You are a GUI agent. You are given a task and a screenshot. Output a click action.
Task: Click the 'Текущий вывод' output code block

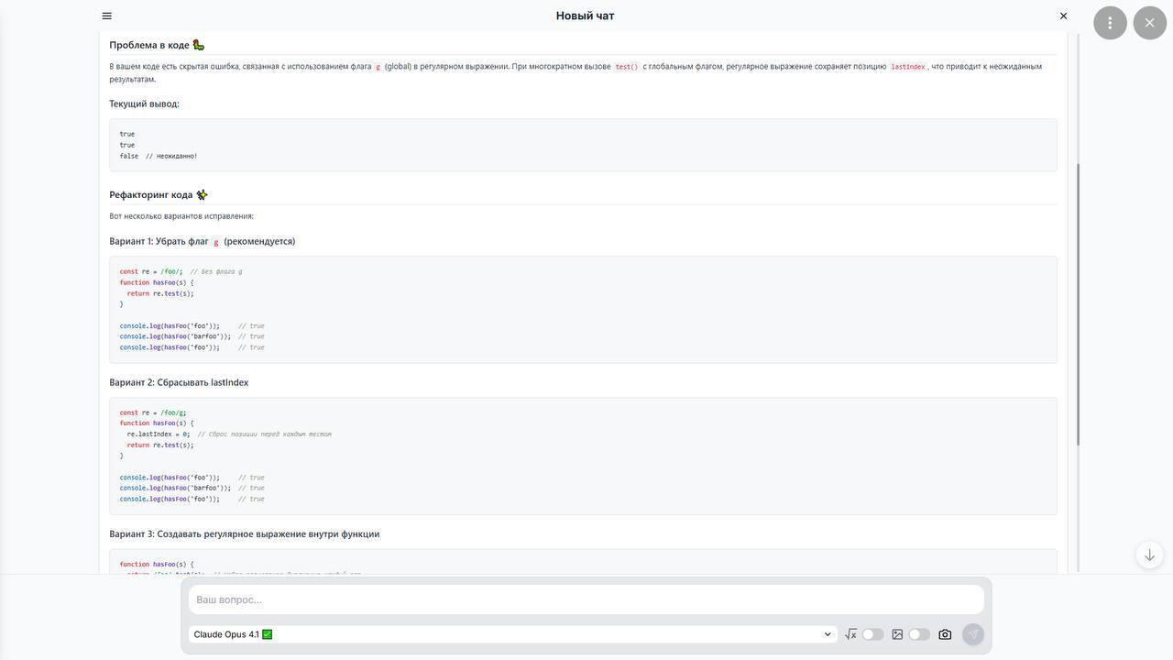(583, 145)
